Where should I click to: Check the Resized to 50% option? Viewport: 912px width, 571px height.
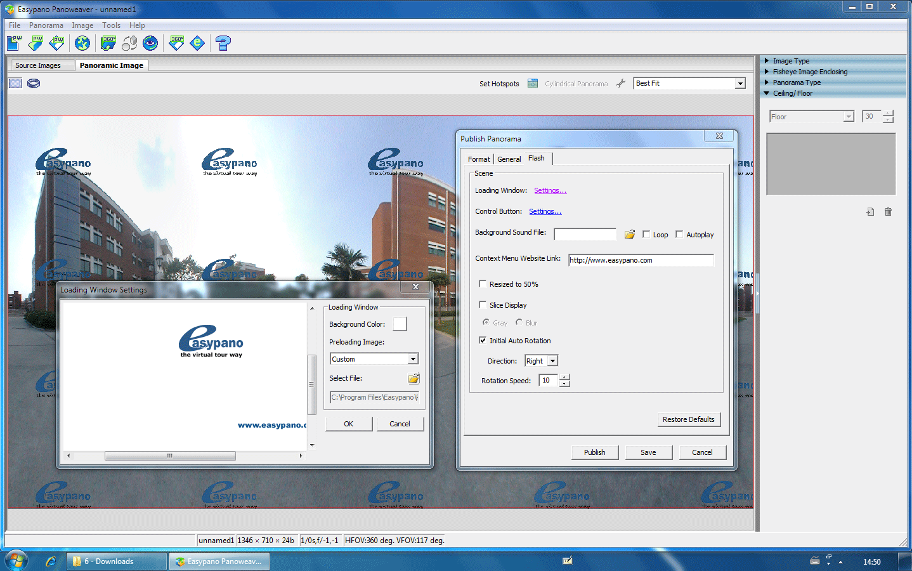pos(483,284)
